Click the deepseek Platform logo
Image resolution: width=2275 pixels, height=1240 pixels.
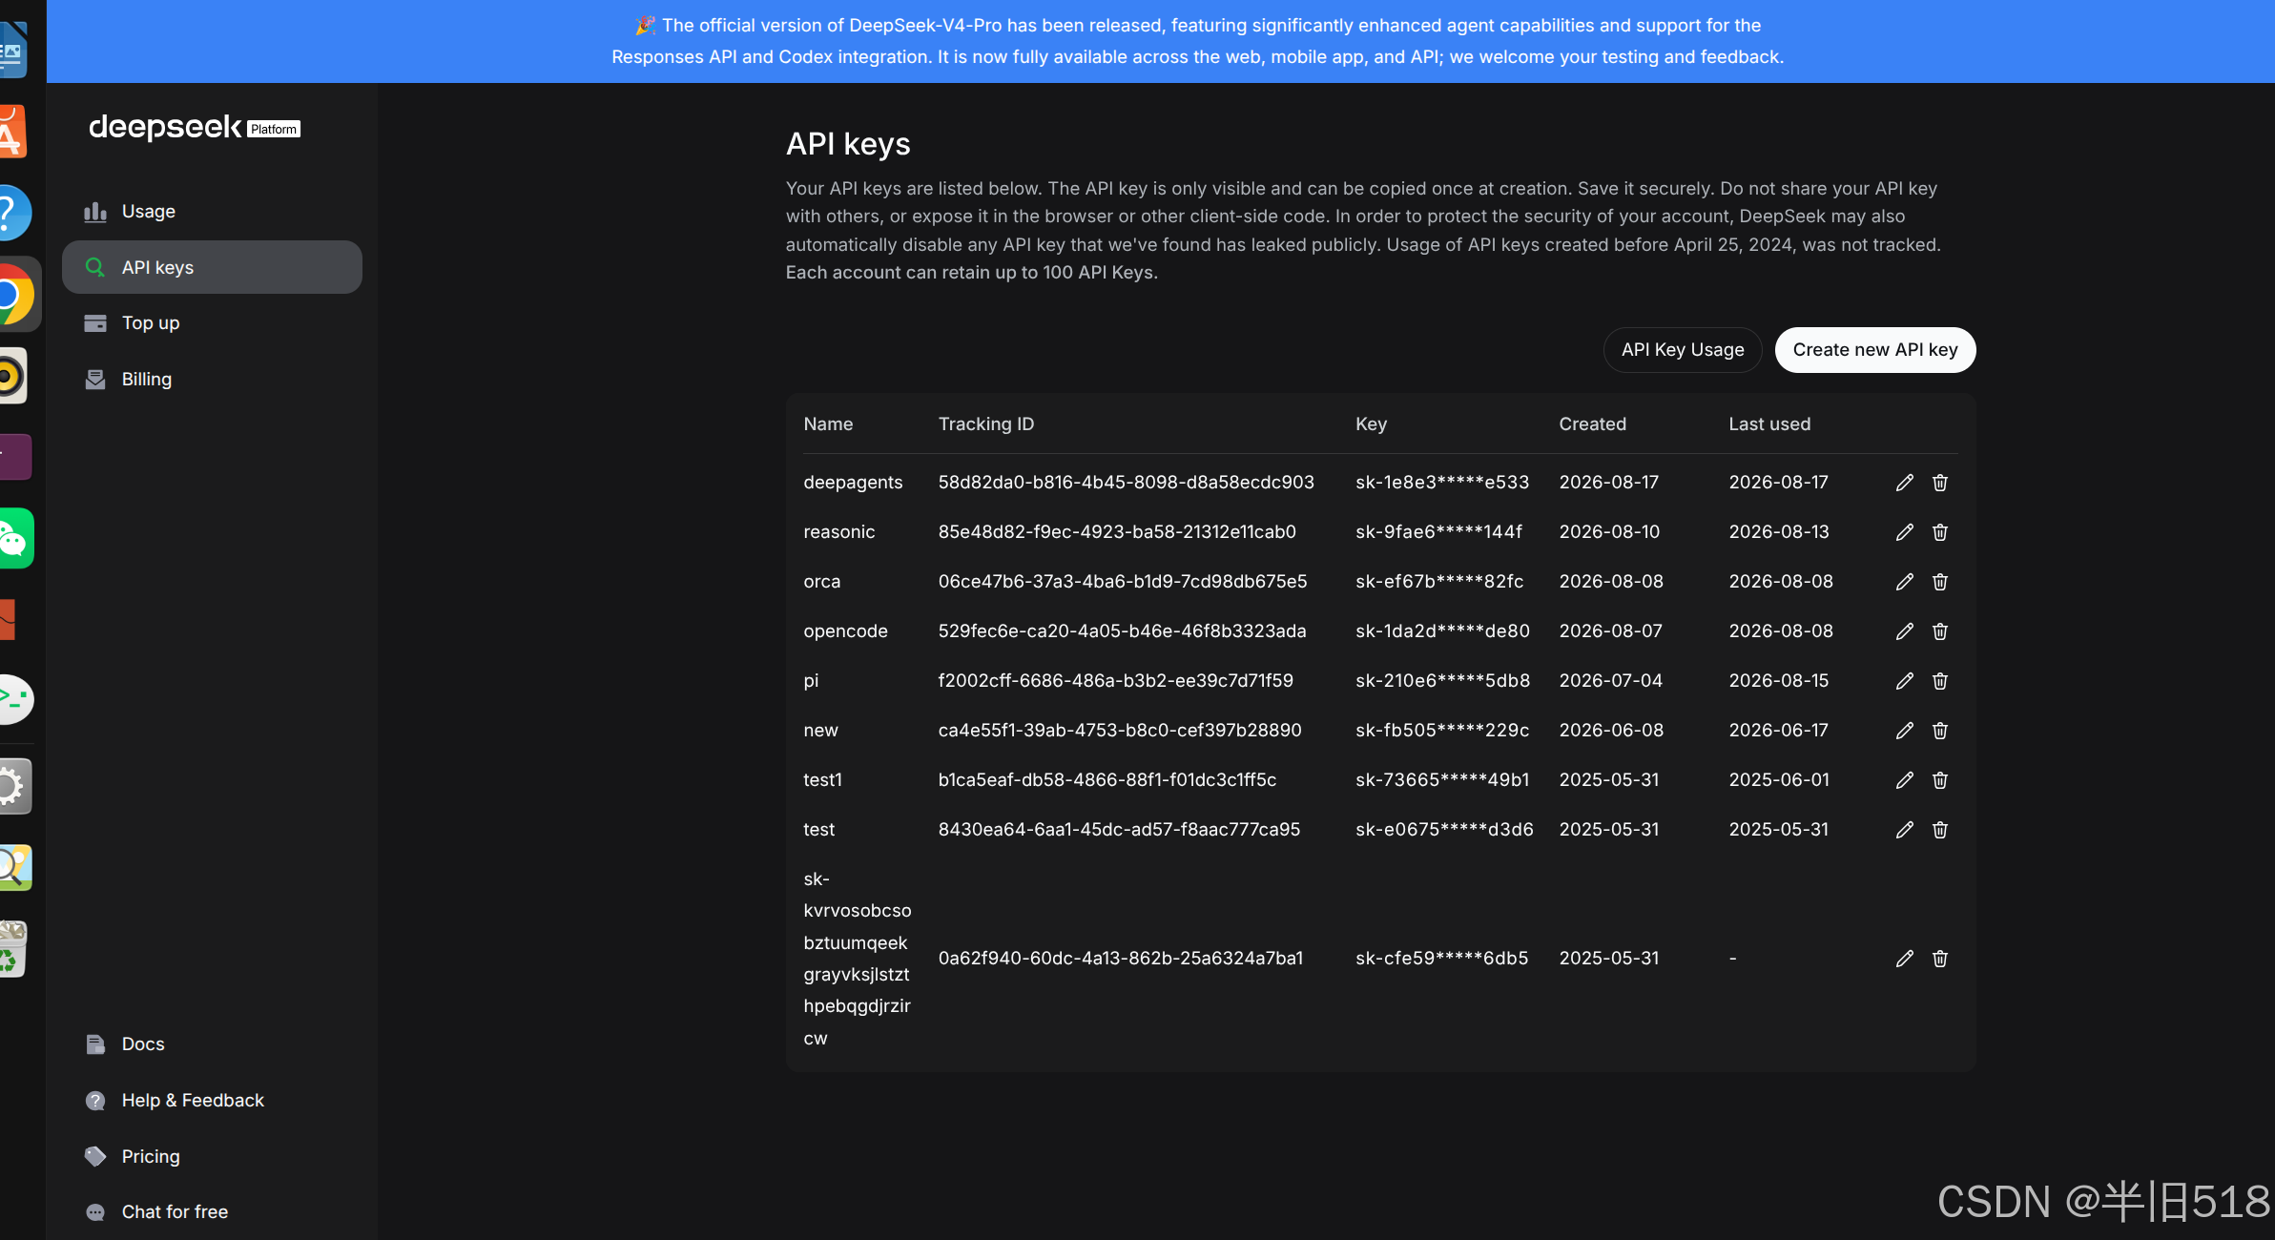pyautogui.click(x=195, y=128)
